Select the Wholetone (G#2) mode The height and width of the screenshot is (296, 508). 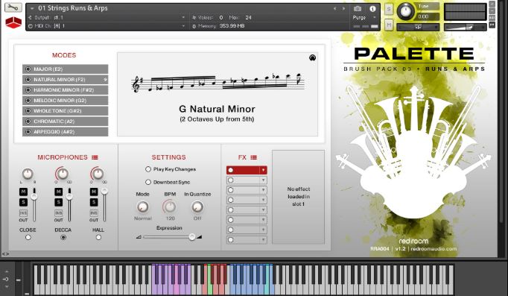pyautogui.click(x=65, y=111)
